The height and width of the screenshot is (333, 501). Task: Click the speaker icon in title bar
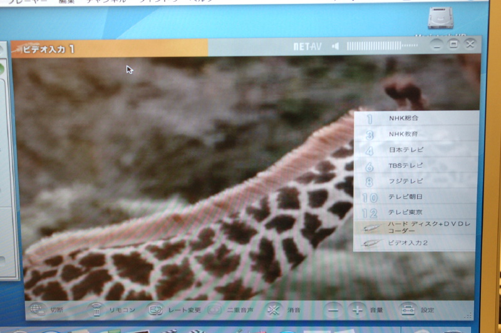pyautogui.click(x=336, y=46)
